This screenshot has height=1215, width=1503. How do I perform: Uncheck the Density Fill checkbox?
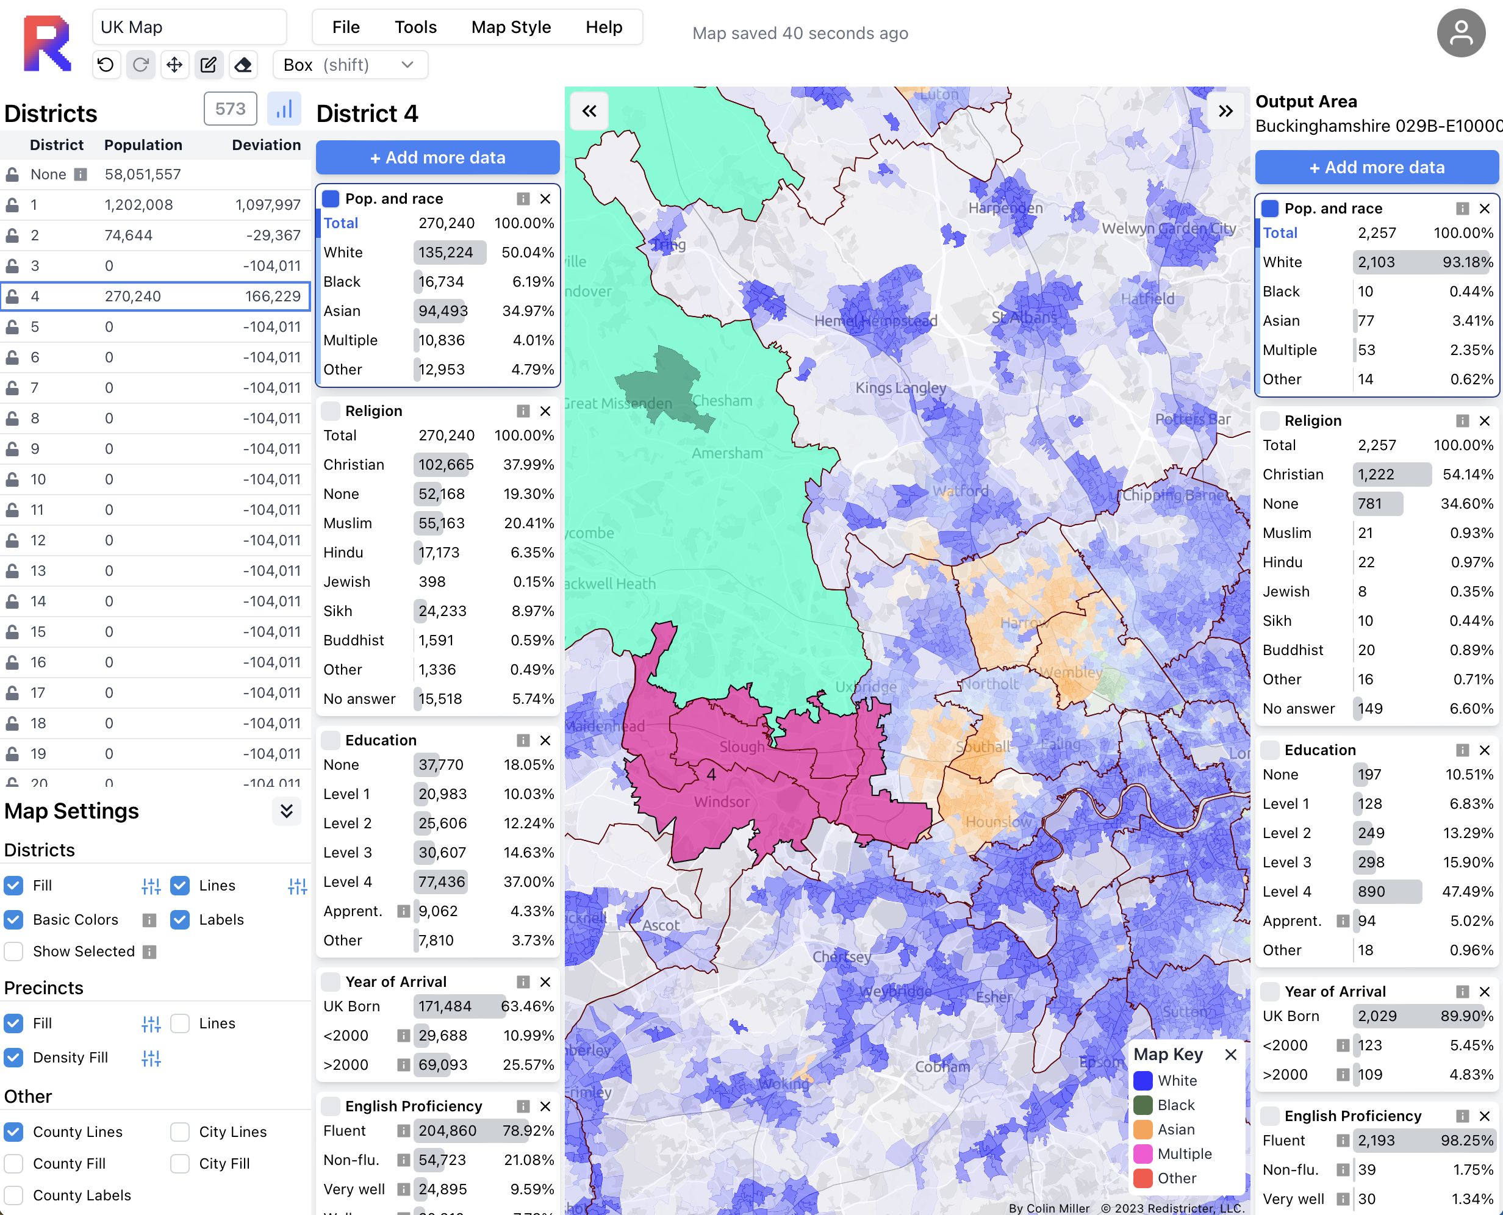[x=14, y=1058]
